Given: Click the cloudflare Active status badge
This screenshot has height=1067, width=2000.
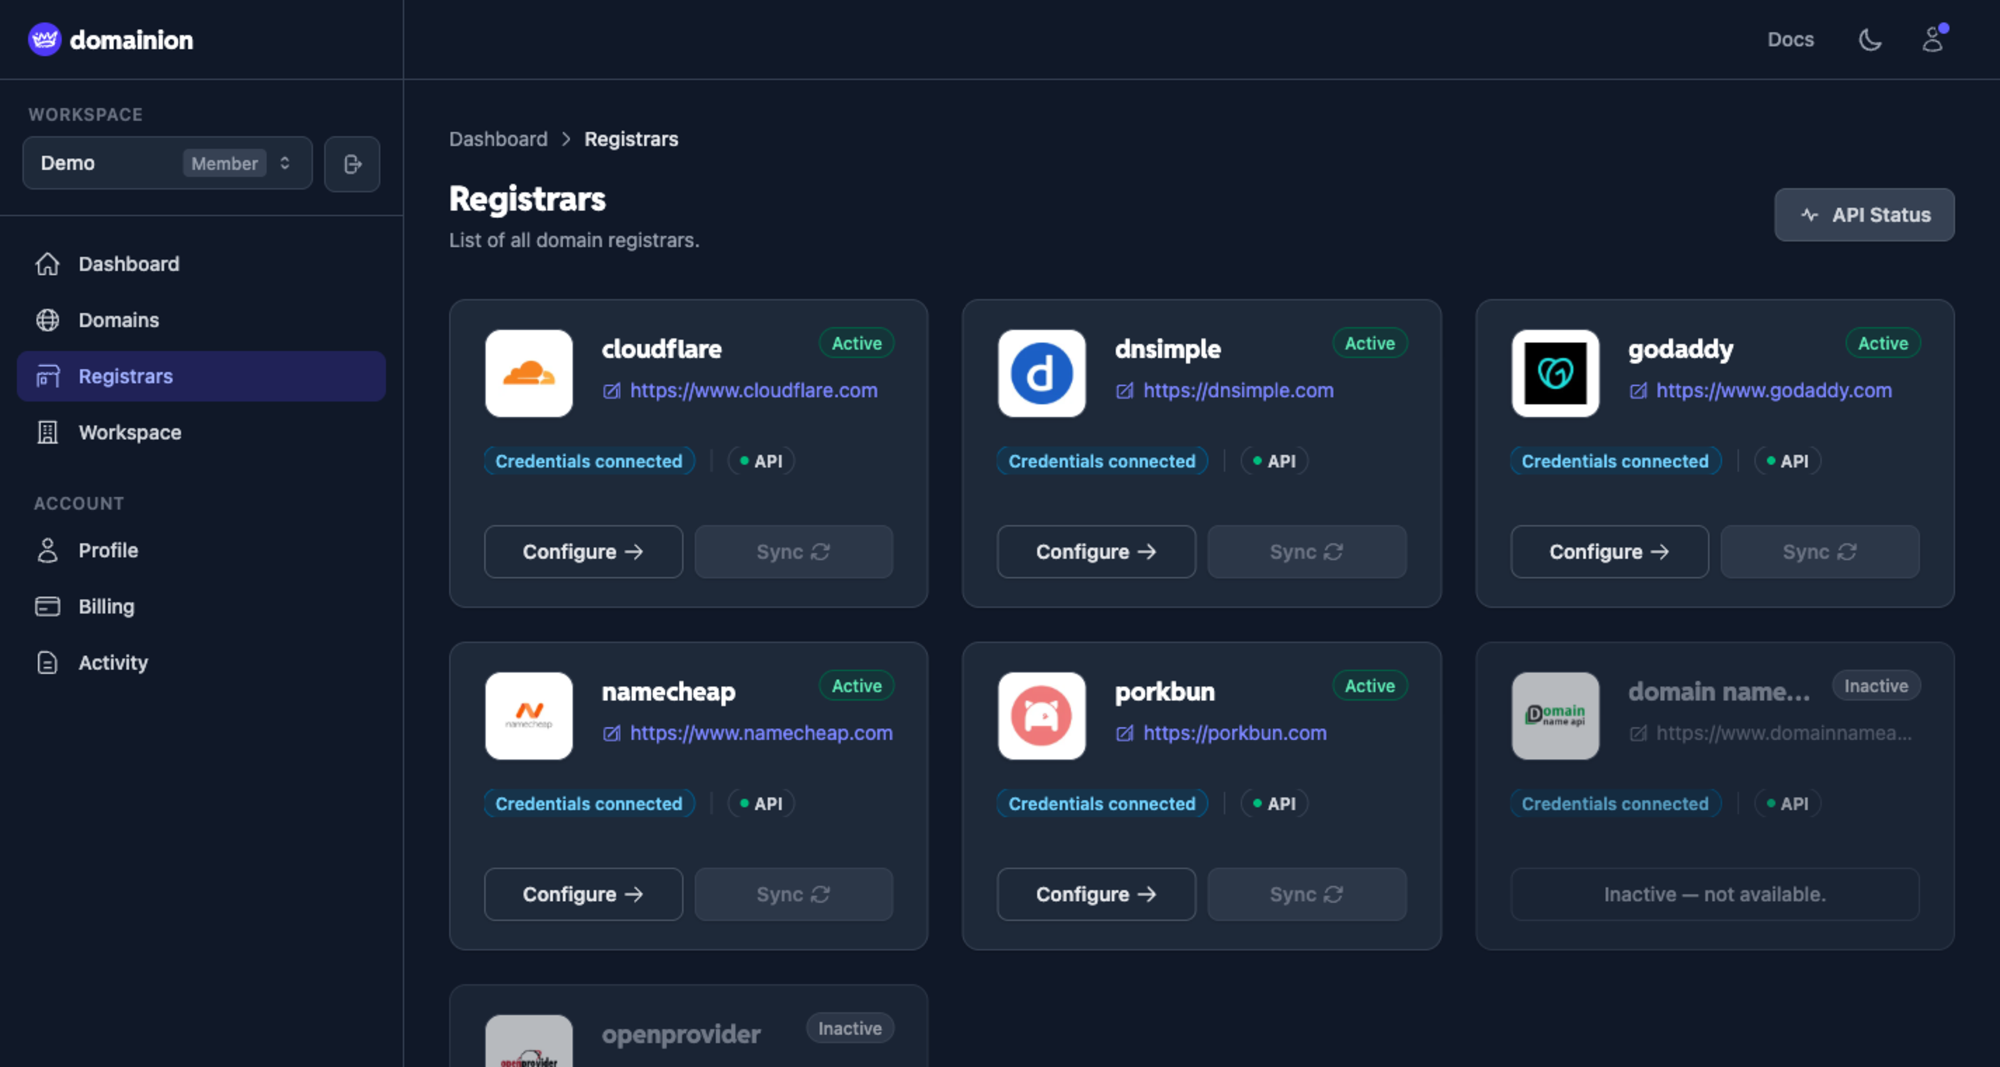Looking at the screenshot, I should [856, 343].
